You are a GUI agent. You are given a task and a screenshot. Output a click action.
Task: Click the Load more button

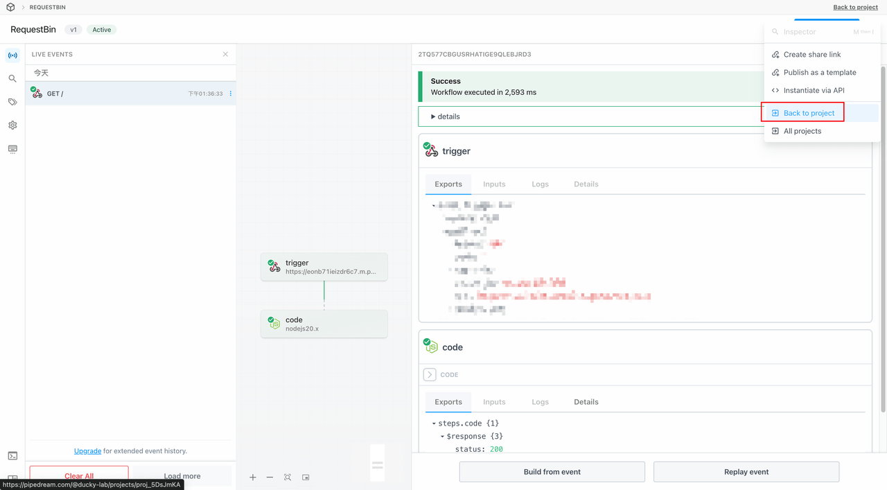[x=182, y=476]
